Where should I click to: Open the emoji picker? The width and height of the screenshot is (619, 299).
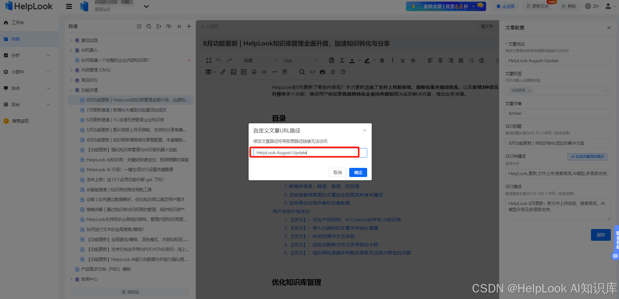(254, 72)
